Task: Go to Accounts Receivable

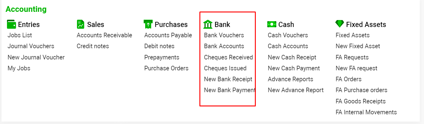Action: (104, 35)
